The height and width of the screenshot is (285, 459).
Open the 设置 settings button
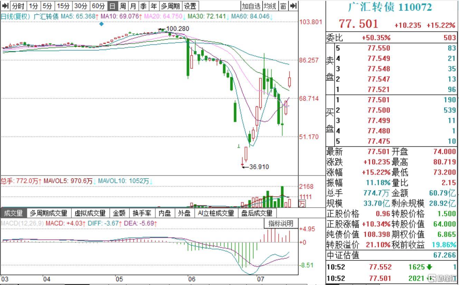coord(190,6)
